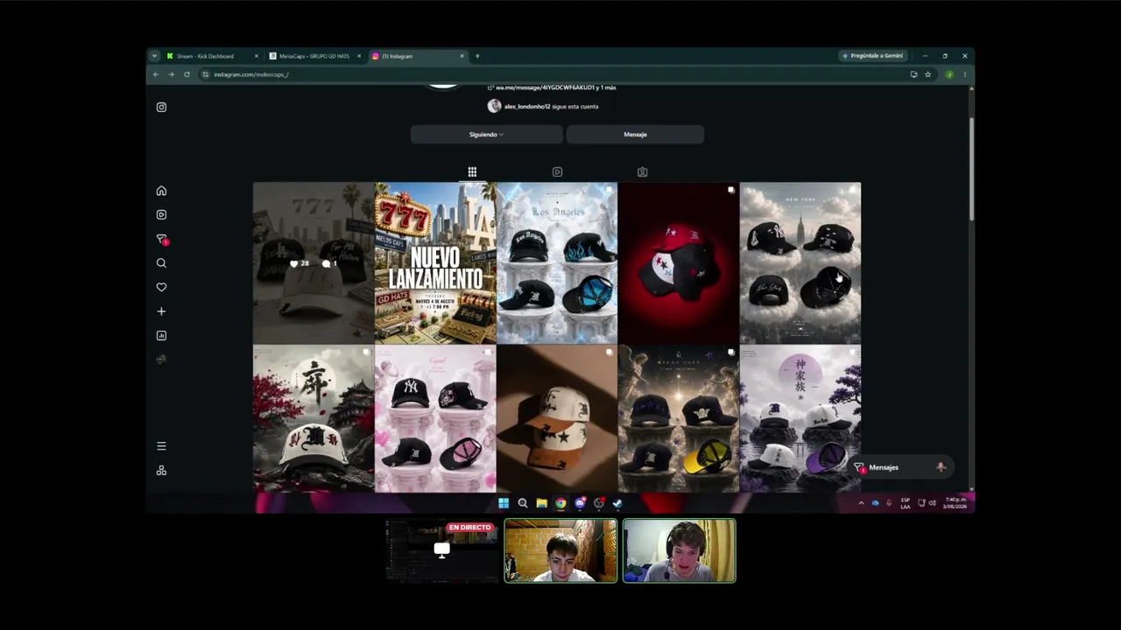Open the Los Angeles caps post

pyautogui.click(x=557, y=262)
